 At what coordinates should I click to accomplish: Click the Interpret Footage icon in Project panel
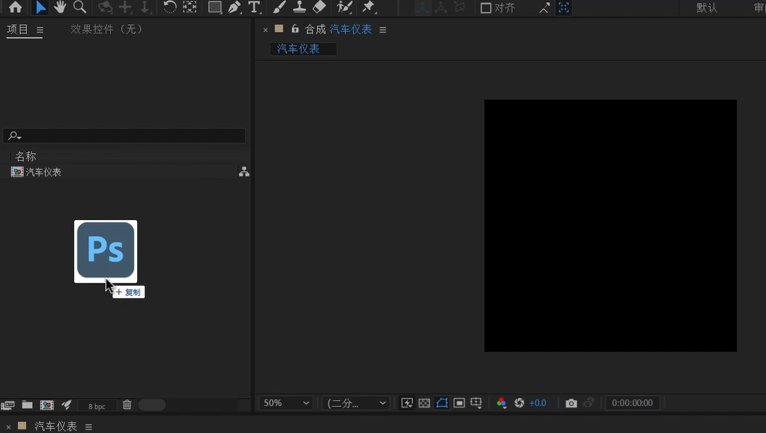click(8, 405)
